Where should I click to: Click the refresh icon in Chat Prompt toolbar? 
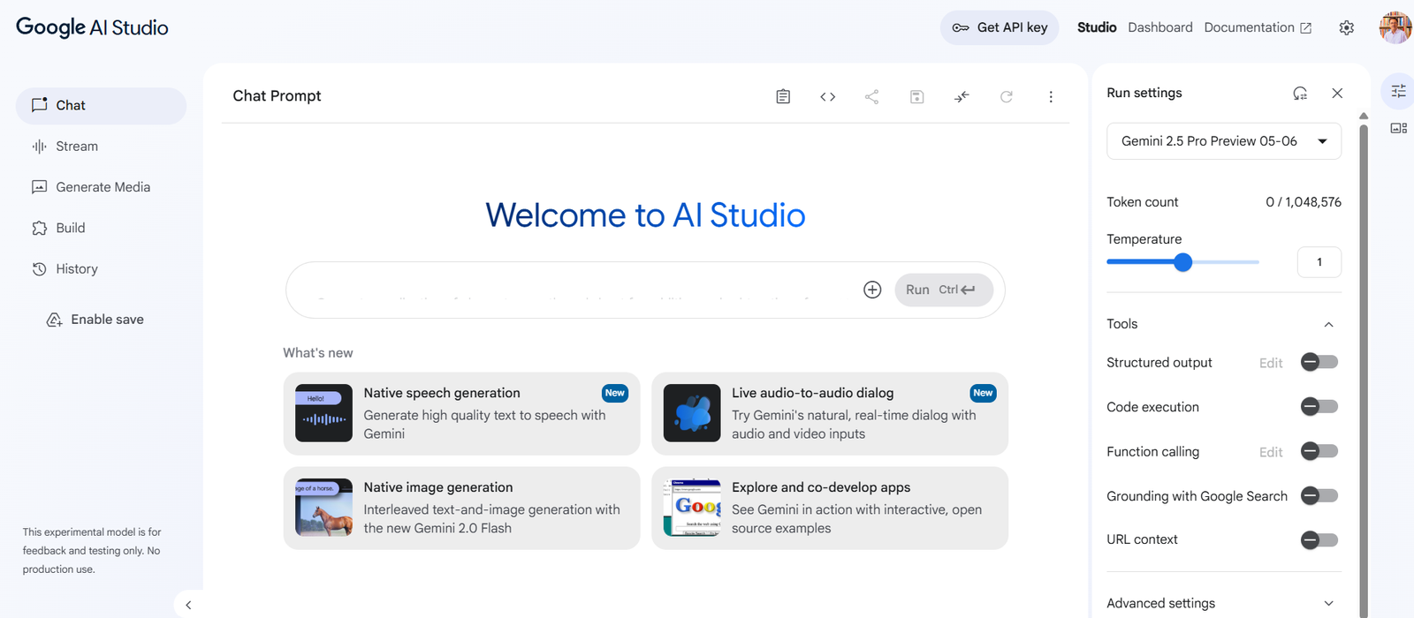(x=1006, y=96)
